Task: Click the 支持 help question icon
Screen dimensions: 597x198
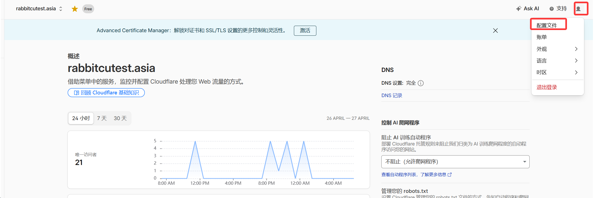Action: click(x=551, y=9)
